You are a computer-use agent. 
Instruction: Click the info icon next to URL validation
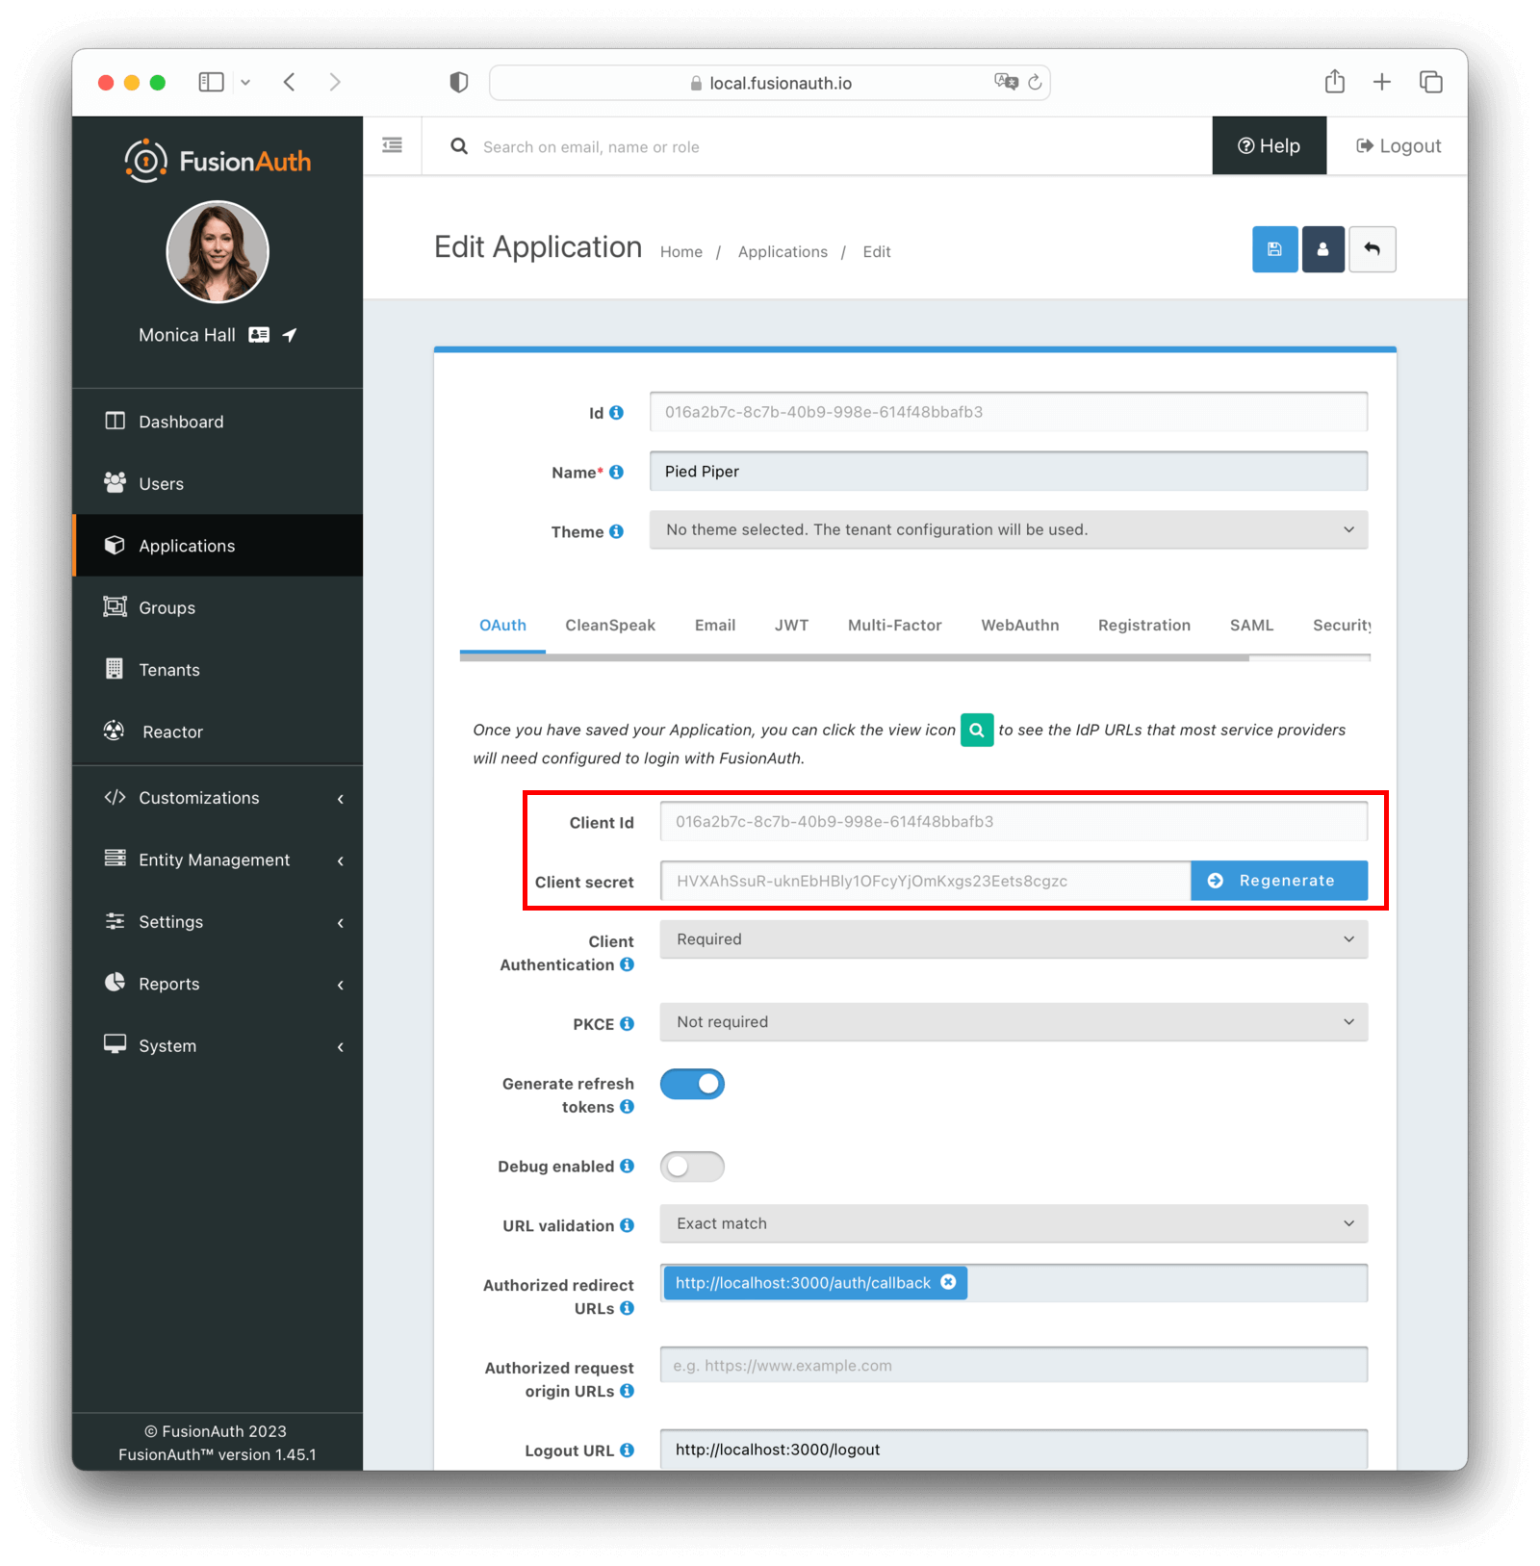pos(627,1225)
